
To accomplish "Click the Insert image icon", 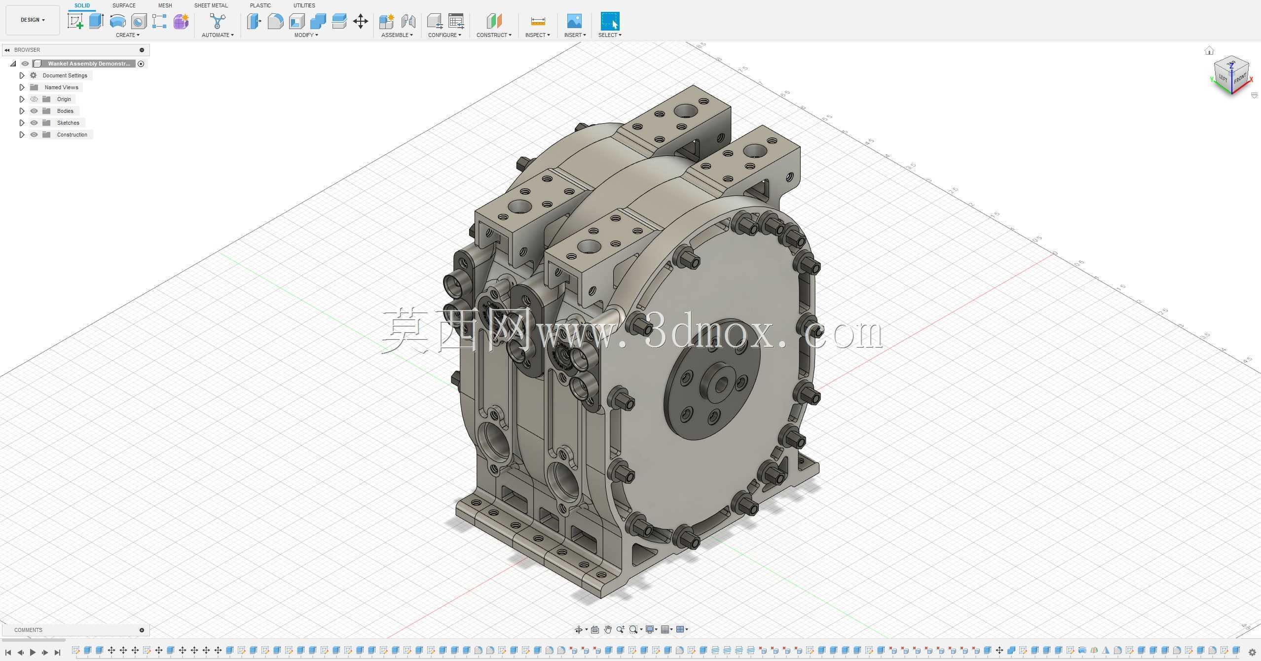I will (x=574, y=21).
